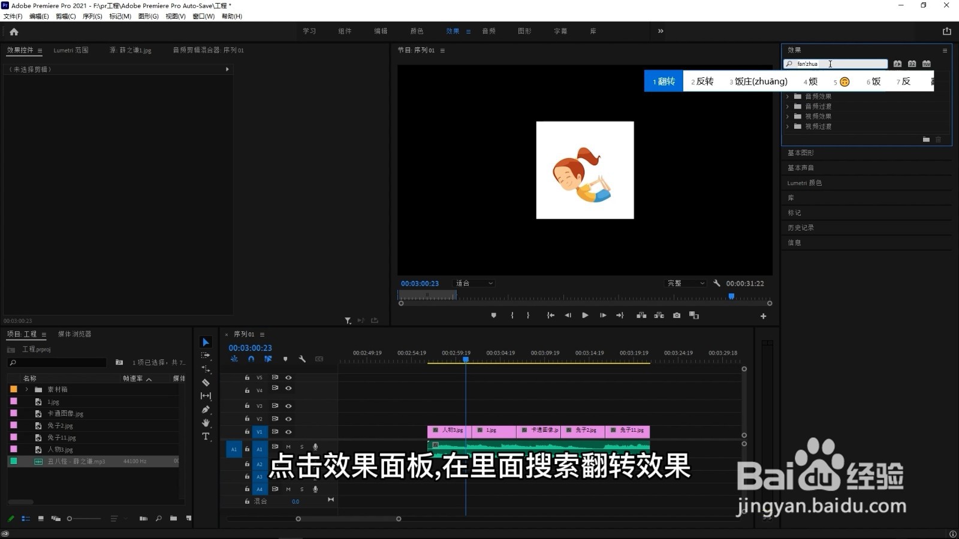Screen dimensions: 959x539
Task: Click the new custom bin icon in Effects
Action: coord(926,140)
